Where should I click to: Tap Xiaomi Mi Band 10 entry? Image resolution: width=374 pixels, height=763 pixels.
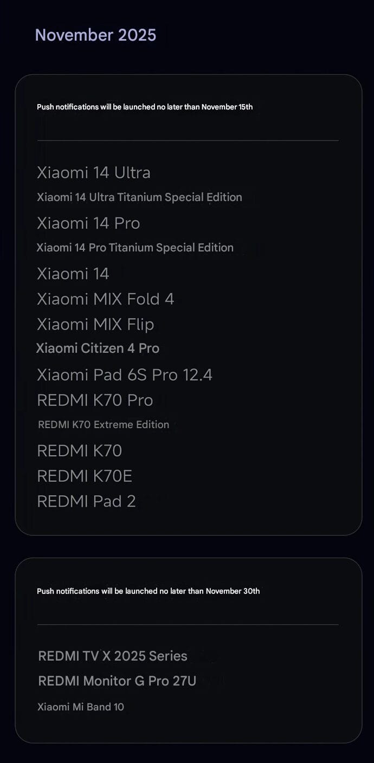tap(81, 707)
